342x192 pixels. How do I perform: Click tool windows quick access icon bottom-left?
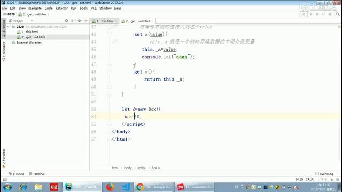[x=4, y=180]
